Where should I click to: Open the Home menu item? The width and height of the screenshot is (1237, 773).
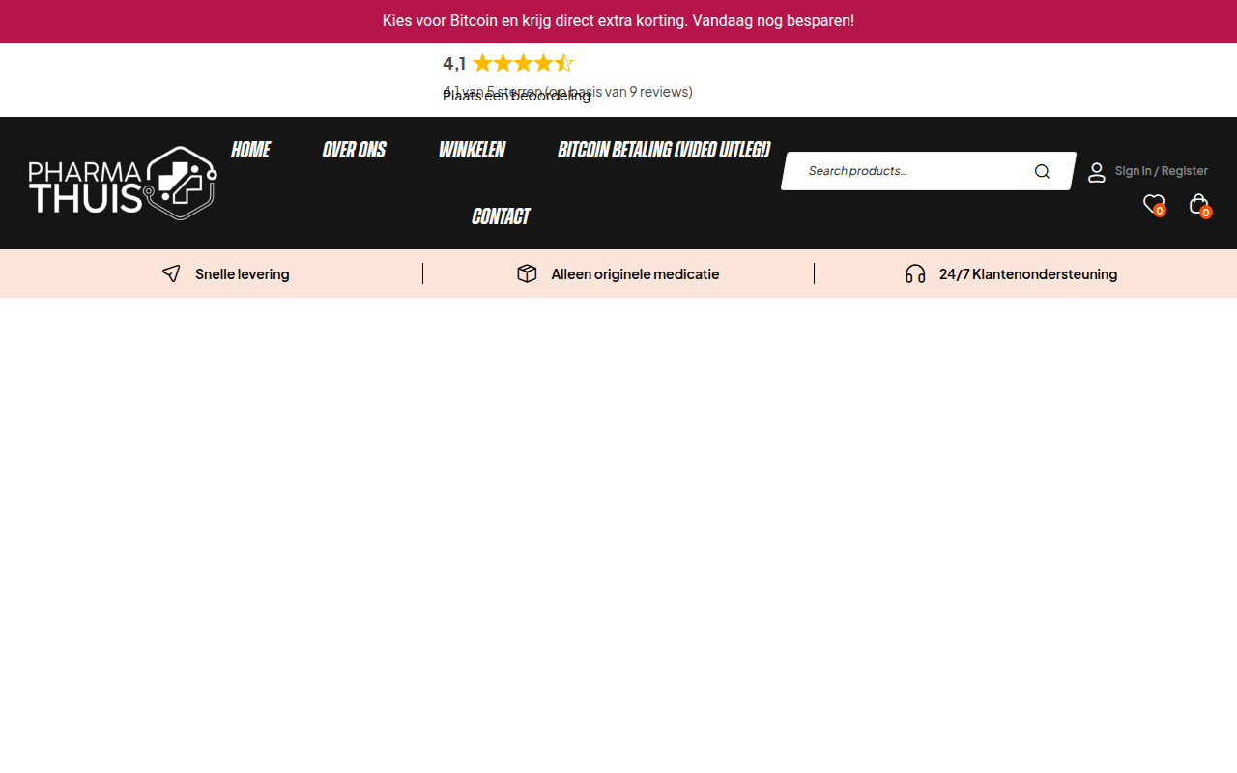tap(250, 150)
